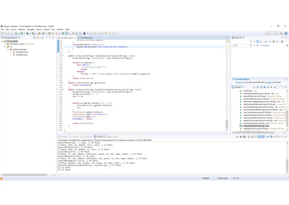Viewport: 289px width, 205px height.
Task: Click the New Java Package icon
Action: tap(40, 33)
